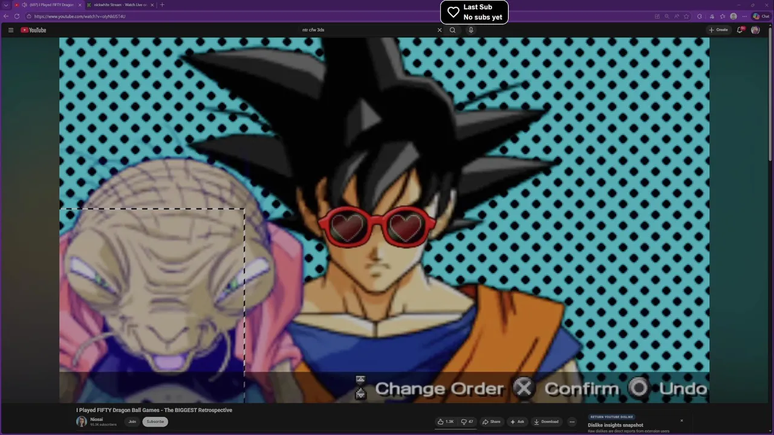The image size is (774, 435).
Task: Switch to the 'nickwhite Stream' tab
Action: 120,5
